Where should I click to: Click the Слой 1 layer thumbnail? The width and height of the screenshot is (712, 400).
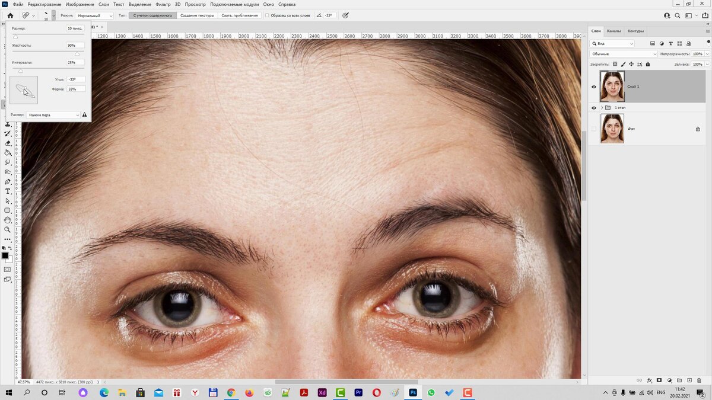coord(612,87)
